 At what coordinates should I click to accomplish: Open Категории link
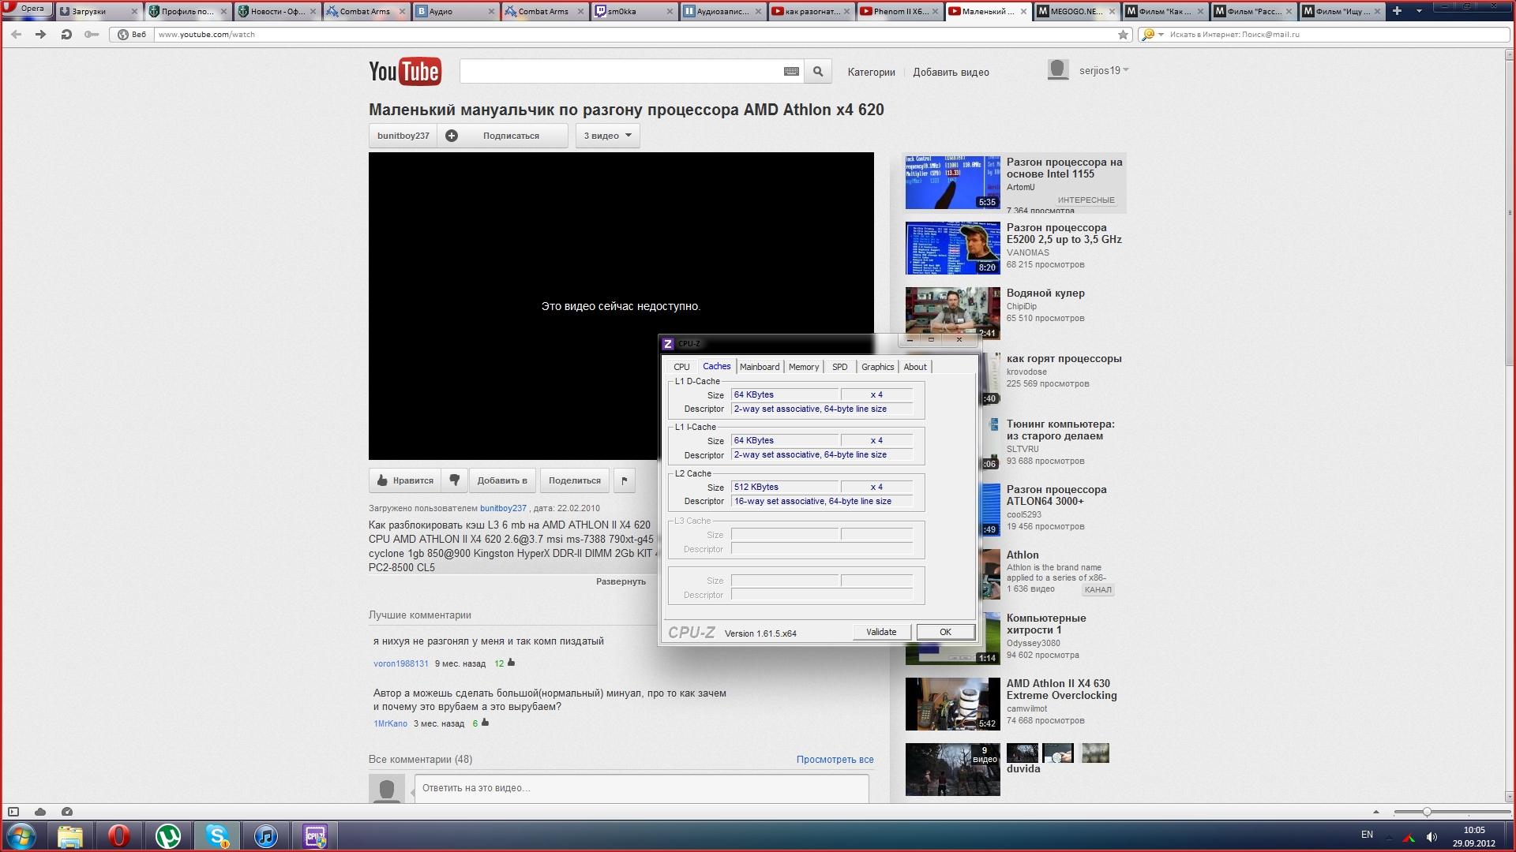click(x=871, y=72)
